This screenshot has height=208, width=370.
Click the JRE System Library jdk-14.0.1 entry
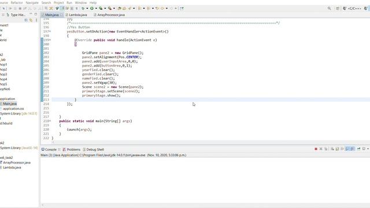(18, 113)
